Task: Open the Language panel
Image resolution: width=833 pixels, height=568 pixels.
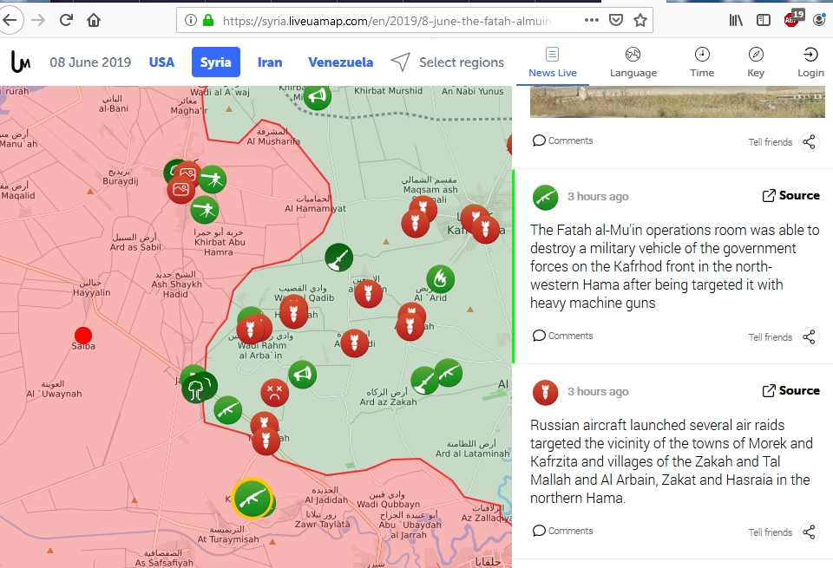Action: [633, 62]
